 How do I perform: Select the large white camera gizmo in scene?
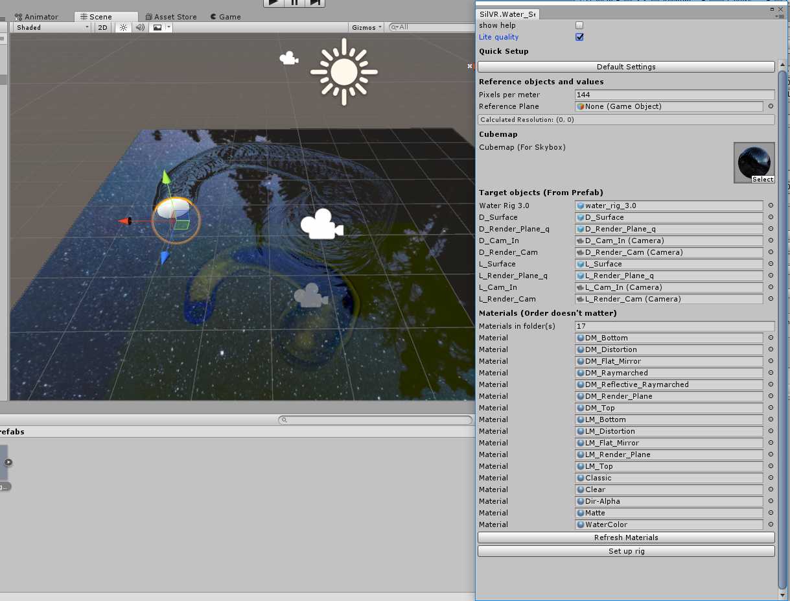(x=321, y=225)
